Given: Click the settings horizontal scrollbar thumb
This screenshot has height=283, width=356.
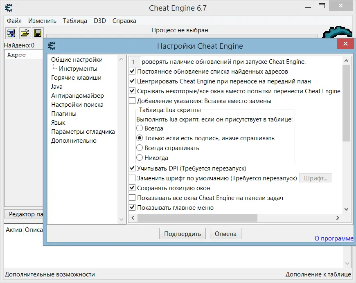Looking at the screenshot, I should tap(197, 218).
